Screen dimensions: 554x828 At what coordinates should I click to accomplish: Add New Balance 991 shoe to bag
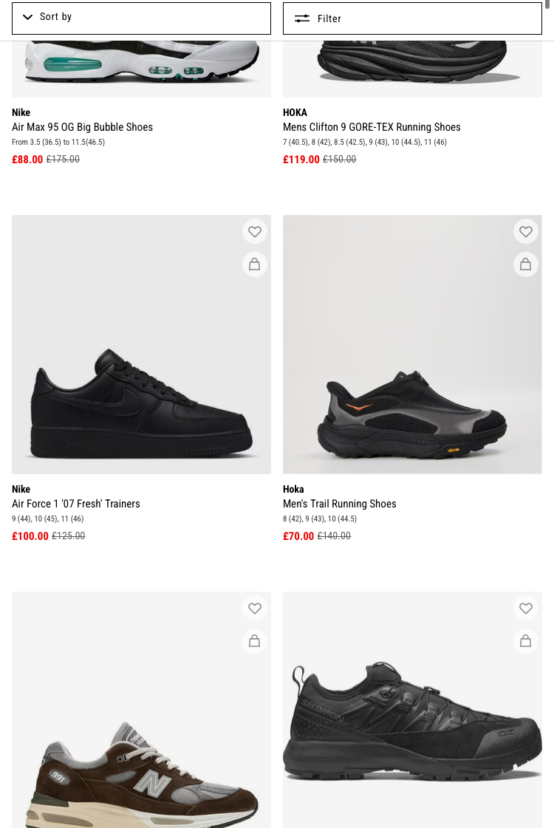coord(255,641)
